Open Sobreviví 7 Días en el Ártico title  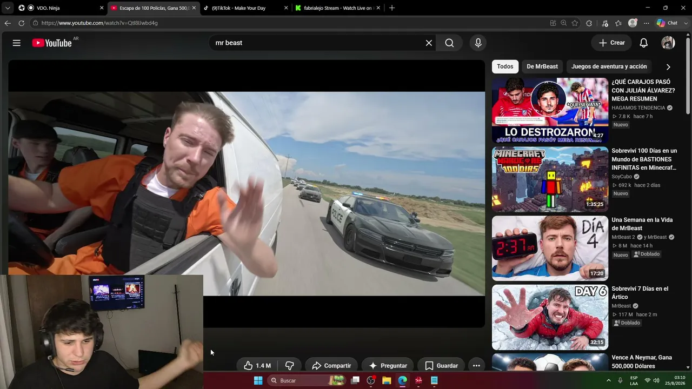(640, 293)
